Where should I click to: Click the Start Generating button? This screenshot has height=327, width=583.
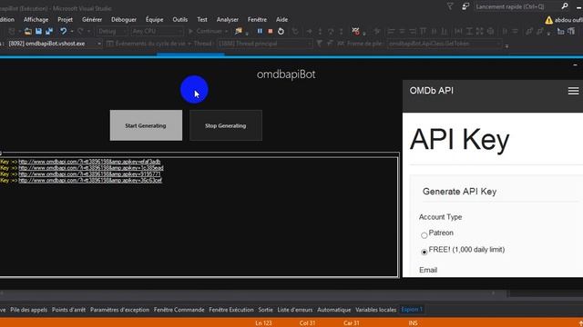[146, 125]
